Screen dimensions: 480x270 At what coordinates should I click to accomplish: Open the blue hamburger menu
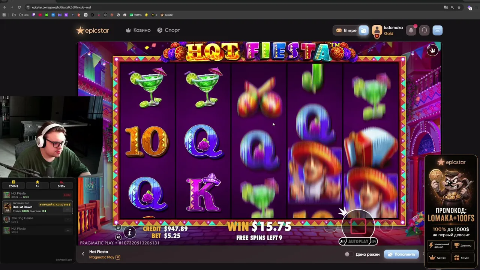pyautogui.click(x=437, y=30)
